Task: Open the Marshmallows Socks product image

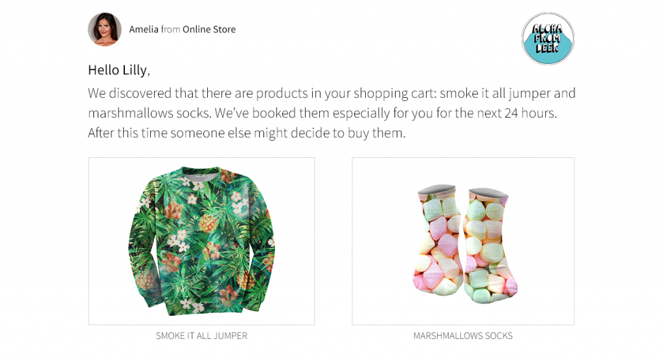Action: point(463,241)
